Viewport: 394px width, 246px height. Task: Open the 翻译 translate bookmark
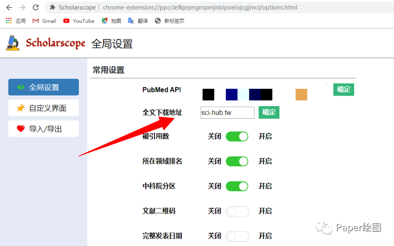coord(138,21)
